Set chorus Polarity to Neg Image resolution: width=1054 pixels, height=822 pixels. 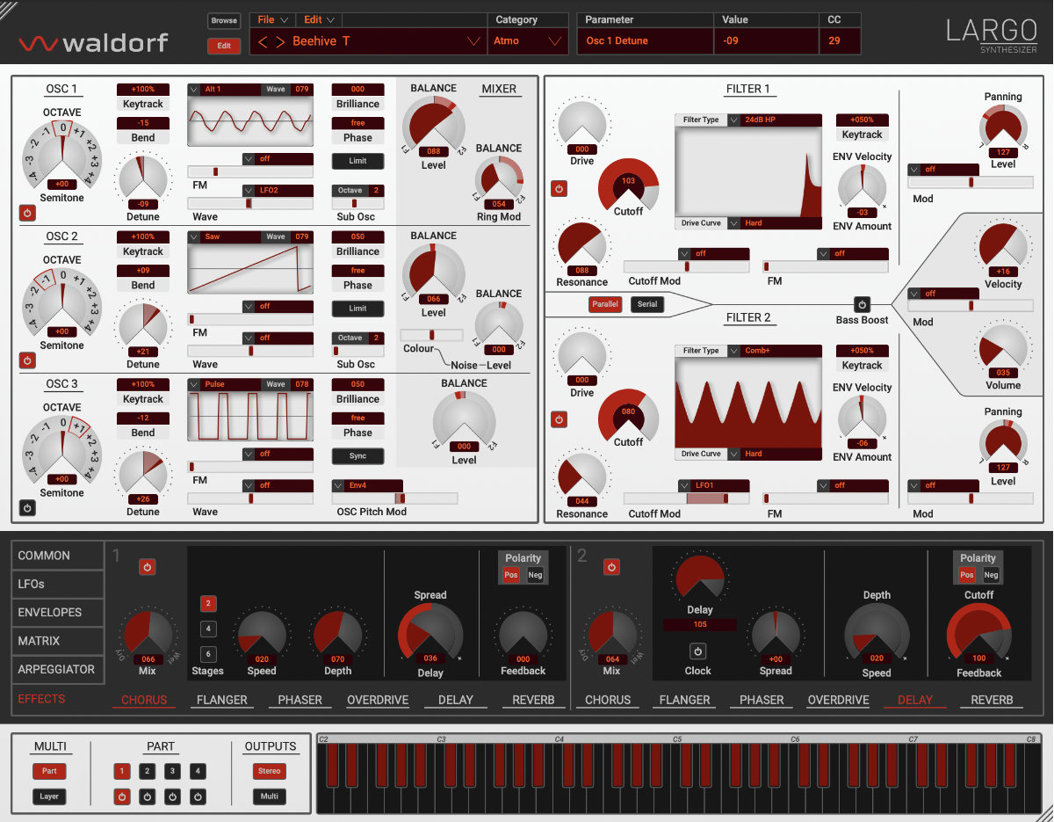tap(535, 575)
